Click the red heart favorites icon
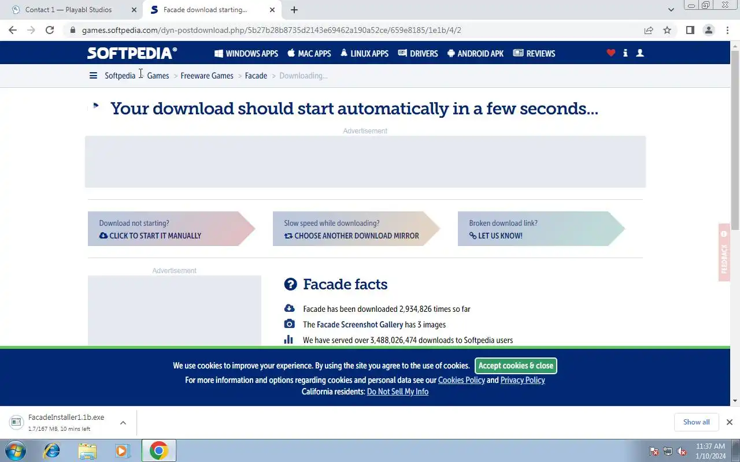The width and height of the screenshot is (740, 462). (x=611, y=53)
